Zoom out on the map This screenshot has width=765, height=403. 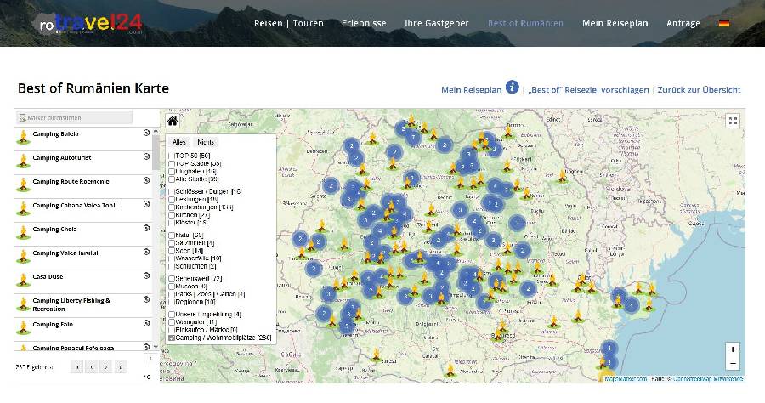733,363
